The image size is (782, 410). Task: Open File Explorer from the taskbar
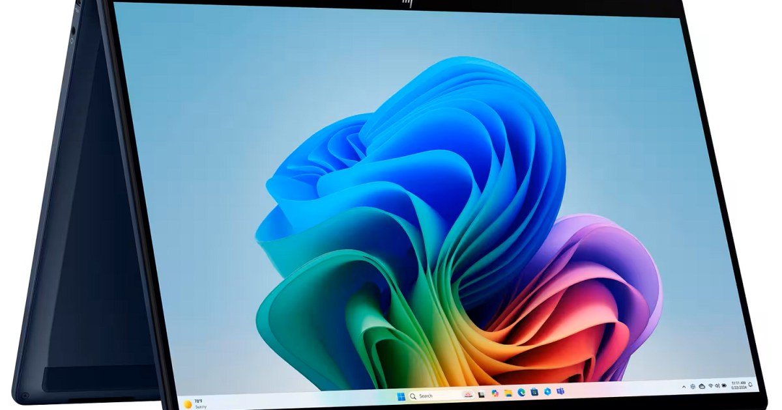coord(508,393)
